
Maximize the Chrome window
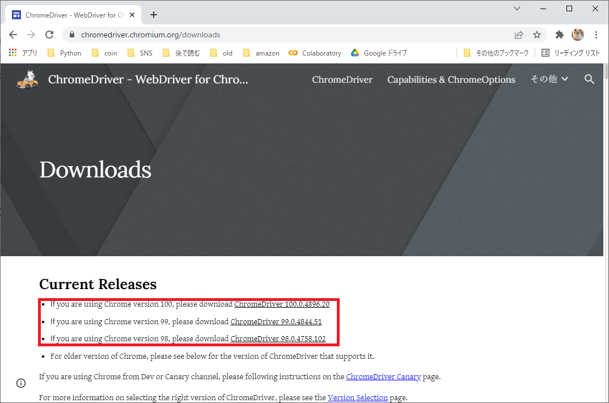(x=569, y=9)
